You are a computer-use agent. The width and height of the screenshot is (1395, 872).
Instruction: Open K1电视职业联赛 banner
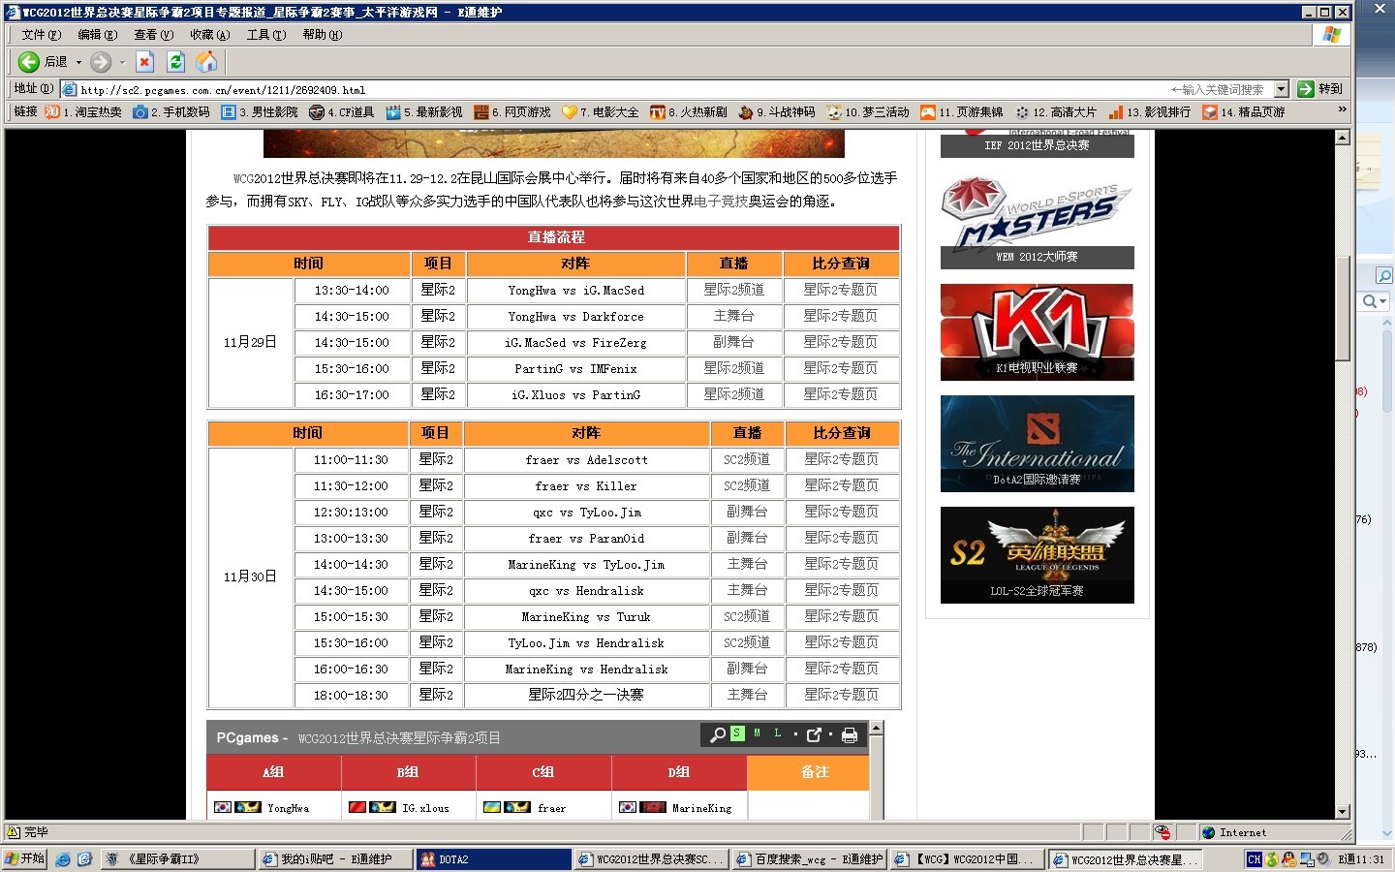click(x=1037, y=332)
